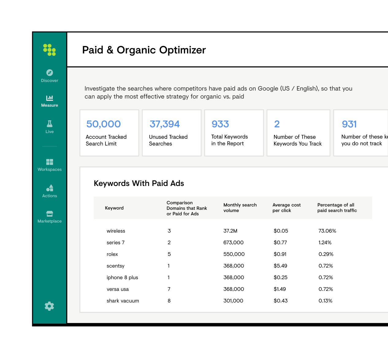Click the $0.43 cost per click cell
The height and width of the screenshot is (361, 388).
click(x=280, y=301)
